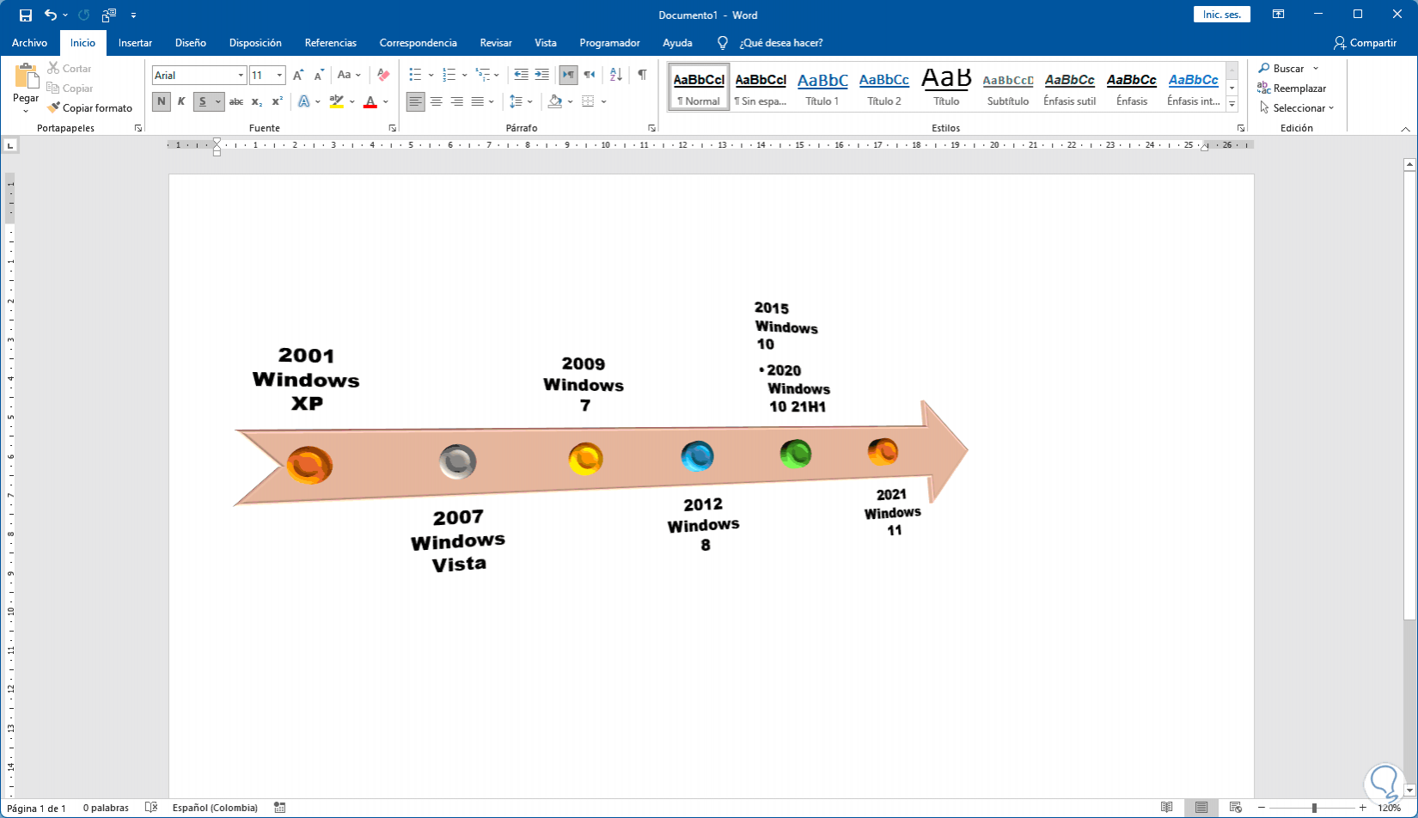Viewport: 1418px width, 818px height.
Task: Toggle the show paragraph marks (¶) button
Action: tap(642, 76)
